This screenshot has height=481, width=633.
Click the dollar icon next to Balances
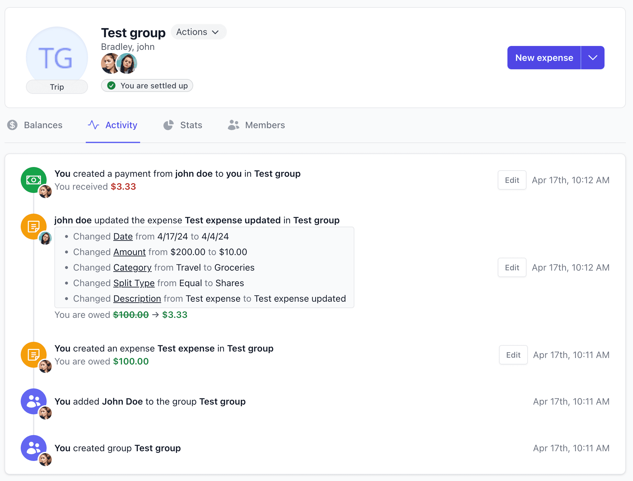13,125
